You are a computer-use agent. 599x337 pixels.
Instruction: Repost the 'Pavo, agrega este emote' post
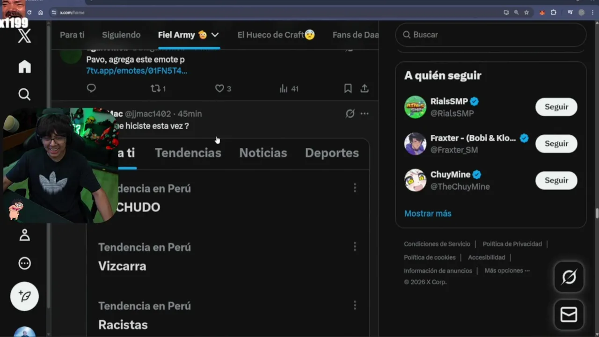tap(158, 88)
